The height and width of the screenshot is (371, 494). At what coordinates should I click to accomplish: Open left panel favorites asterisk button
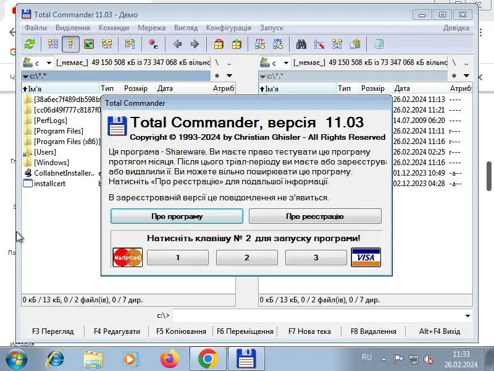(x=217, y=75)
